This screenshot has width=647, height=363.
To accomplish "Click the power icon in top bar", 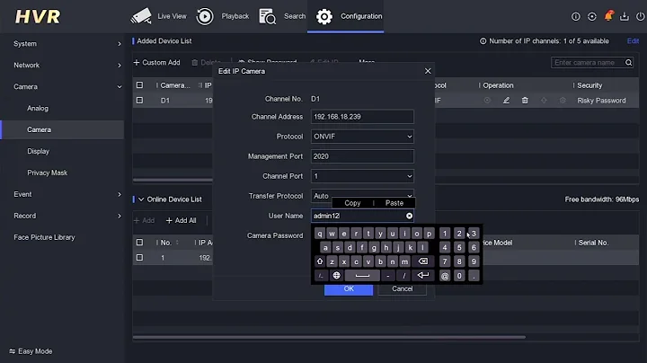I will 641,16.
